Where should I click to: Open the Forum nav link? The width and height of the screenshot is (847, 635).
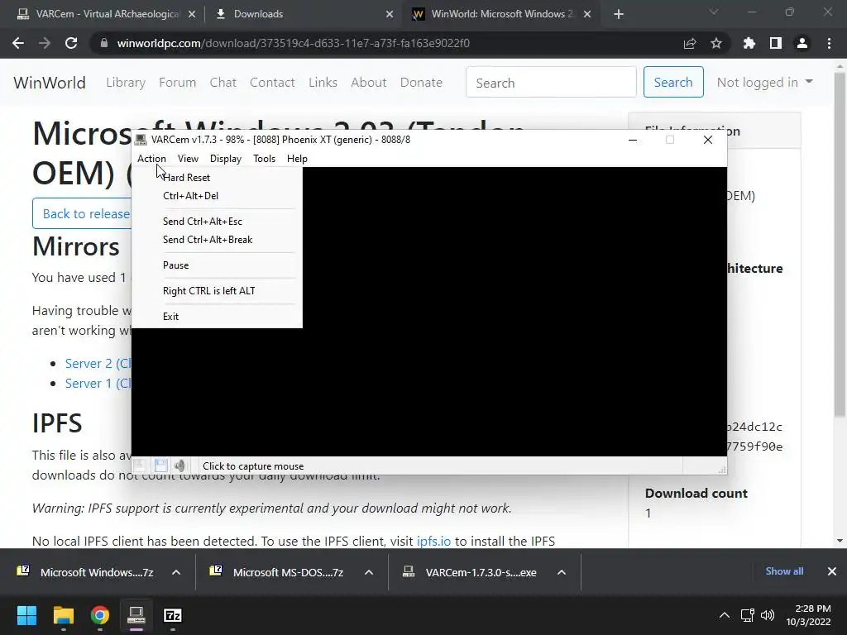click(x=177, y=83)
